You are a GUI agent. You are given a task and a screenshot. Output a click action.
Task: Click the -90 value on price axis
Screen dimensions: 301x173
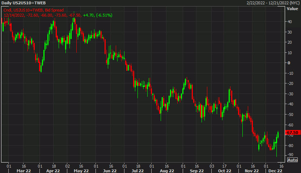tap(290, 155)
